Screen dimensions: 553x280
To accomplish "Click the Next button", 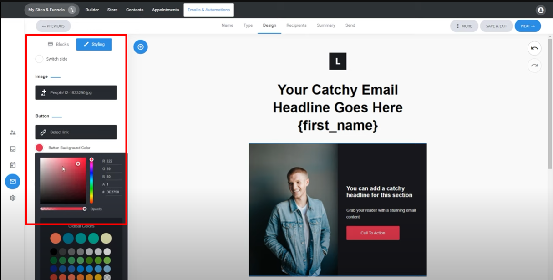I will [528, 26].
